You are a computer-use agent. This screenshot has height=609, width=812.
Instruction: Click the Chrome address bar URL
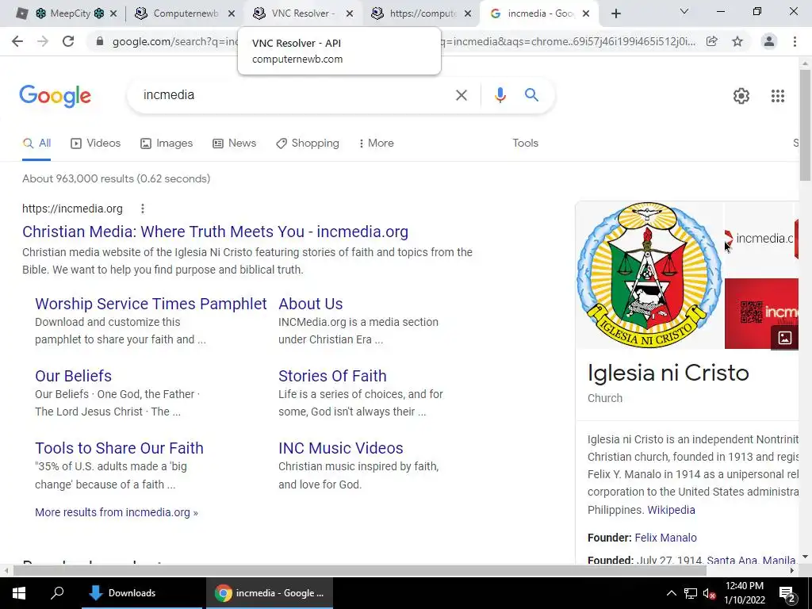(404, 41)
